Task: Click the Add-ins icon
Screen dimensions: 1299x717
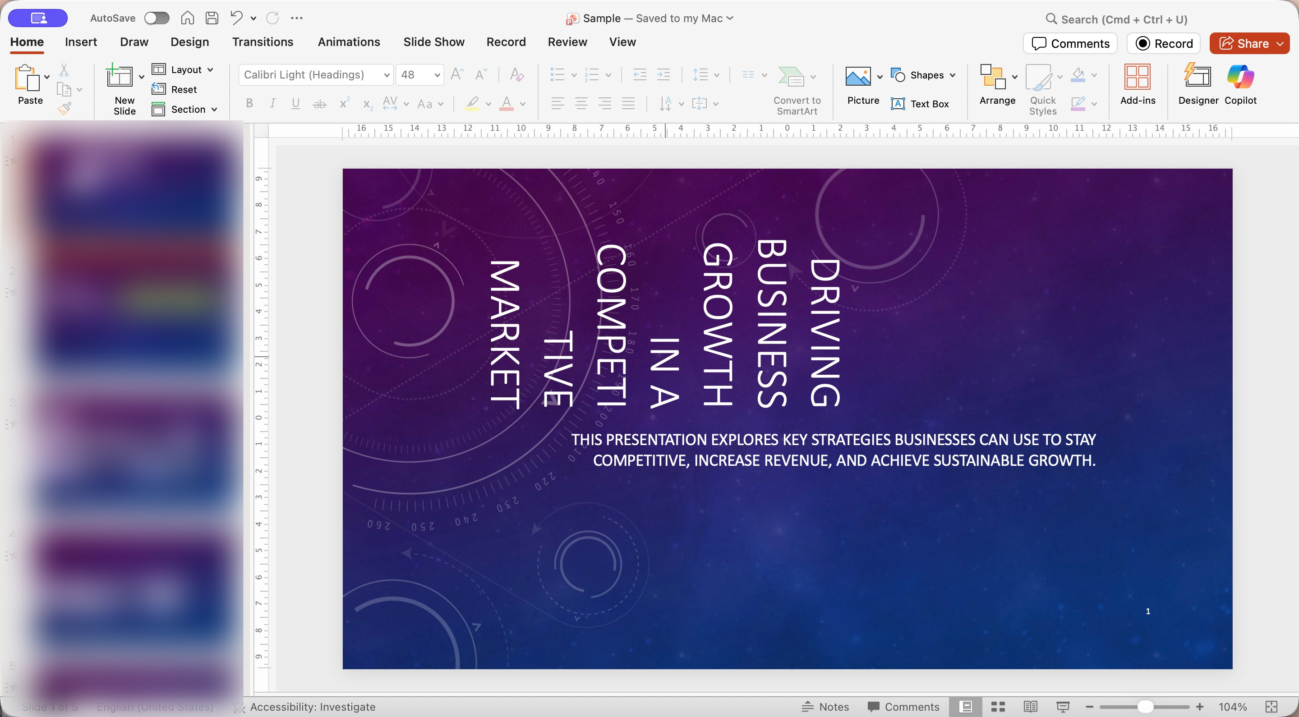Action: tap(1137, 77)
